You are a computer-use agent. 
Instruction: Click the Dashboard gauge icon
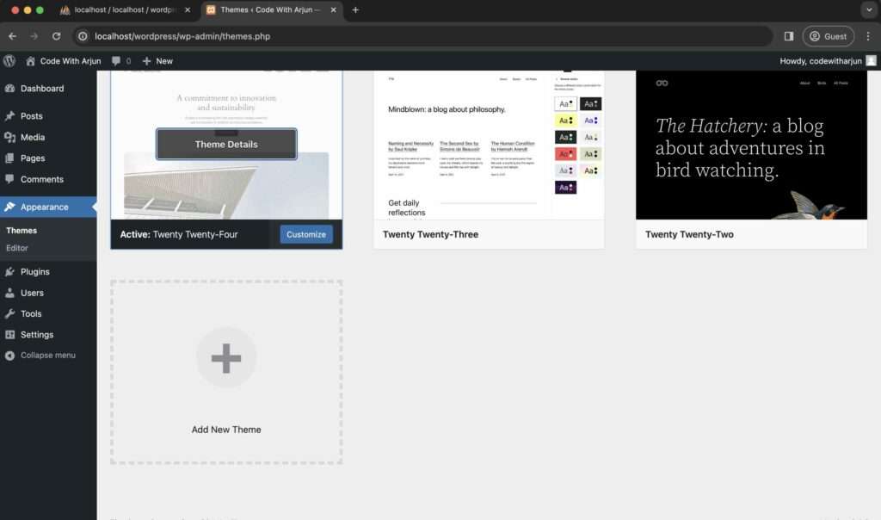click(x=9, y=89)
